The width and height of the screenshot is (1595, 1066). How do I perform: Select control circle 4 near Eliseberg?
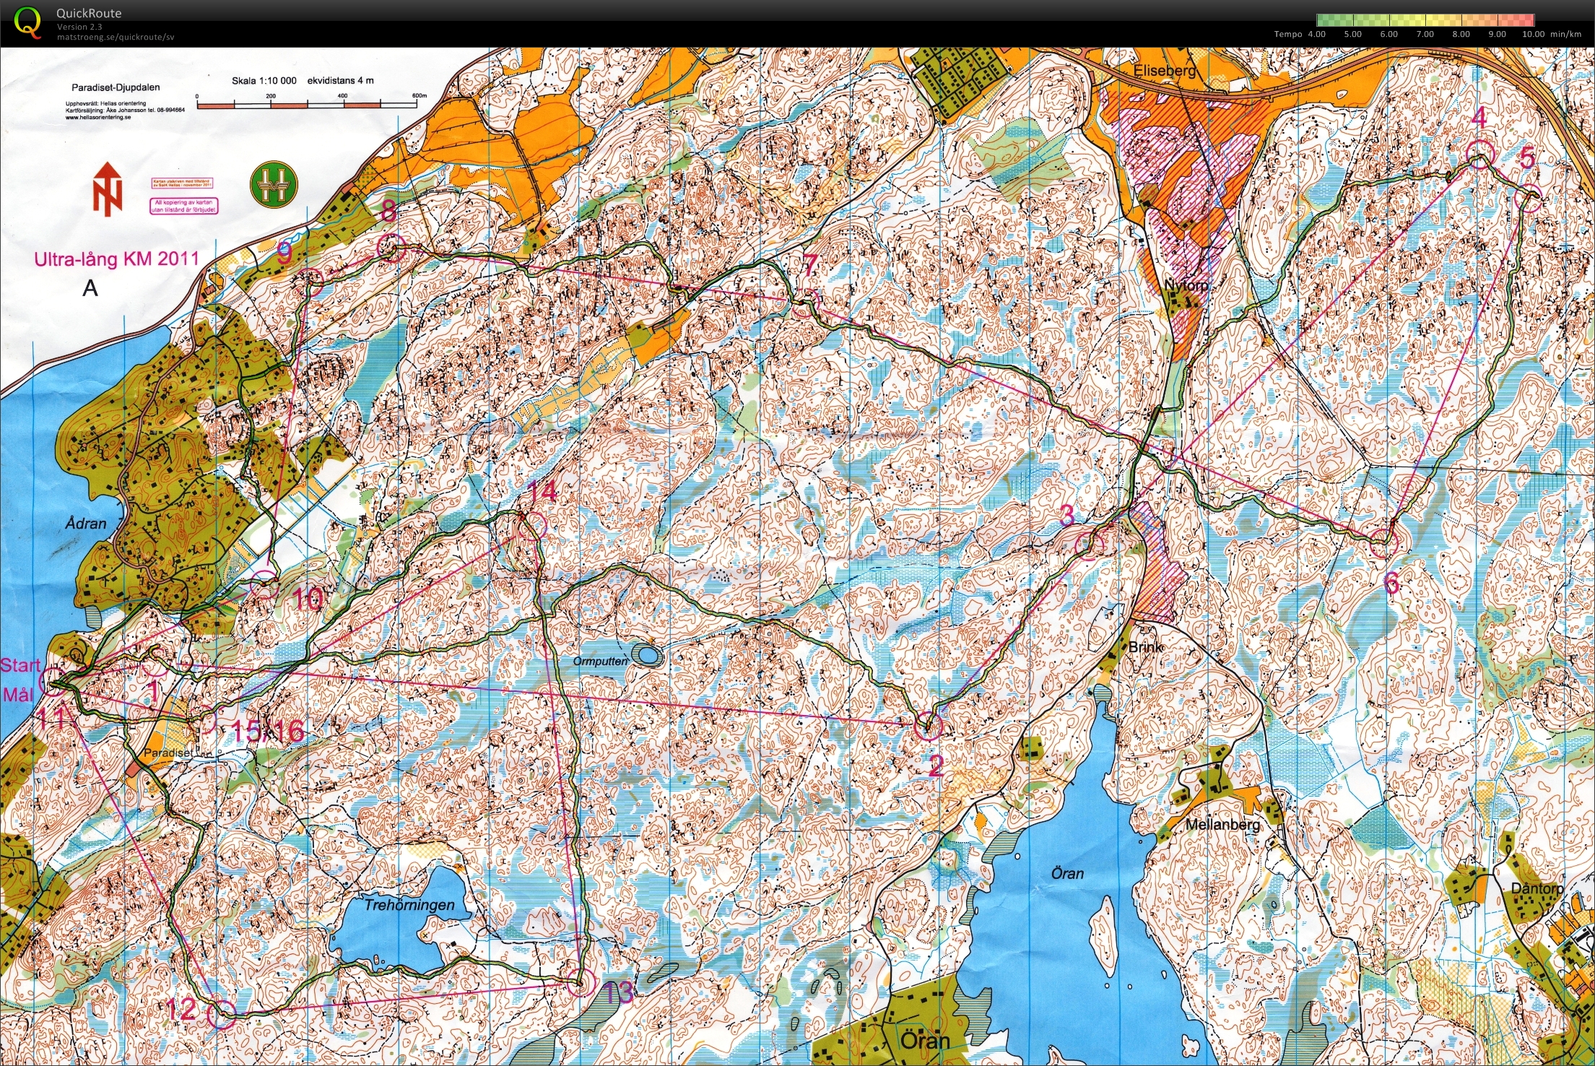point(1479,155)
